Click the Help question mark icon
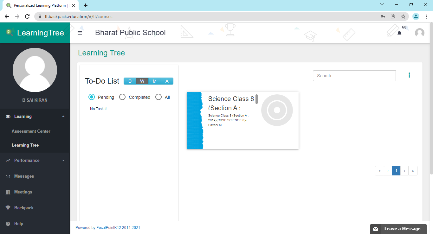Image resolution: width=433 pixels, height=234 pixels. 8,224
